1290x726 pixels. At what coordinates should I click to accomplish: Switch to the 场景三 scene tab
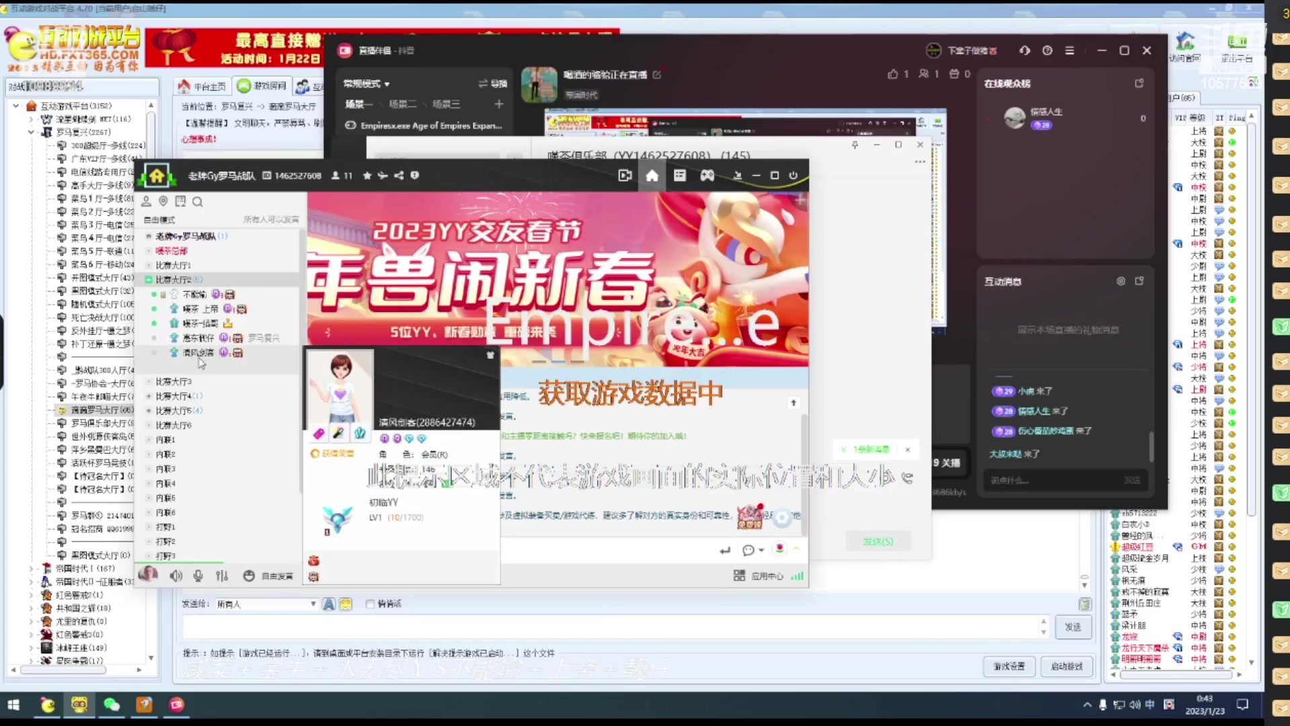[x=446, y=104]
